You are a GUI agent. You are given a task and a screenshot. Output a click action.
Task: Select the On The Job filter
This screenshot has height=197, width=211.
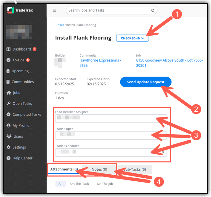(105, 184)
